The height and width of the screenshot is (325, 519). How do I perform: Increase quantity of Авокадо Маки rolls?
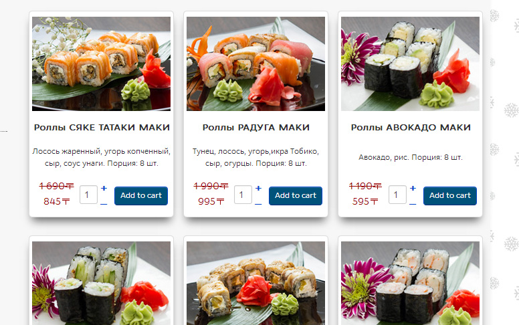pos(413,189)
